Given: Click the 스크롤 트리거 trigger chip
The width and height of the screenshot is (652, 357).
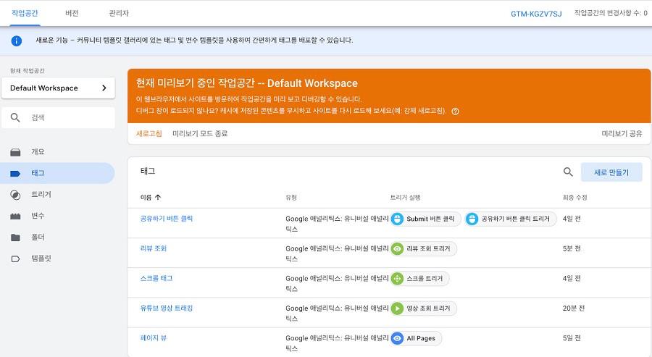Looking at the screenshot, I should click(x=419, y=279).
